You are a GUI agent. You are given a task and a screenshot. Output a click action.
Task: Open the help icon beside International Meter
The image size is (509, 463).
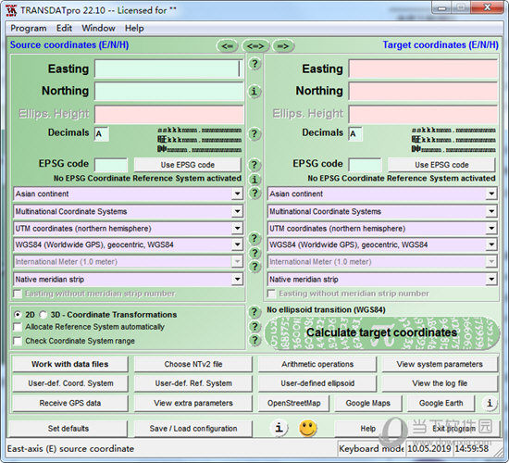pyautogui.click(x=254, y=267)
